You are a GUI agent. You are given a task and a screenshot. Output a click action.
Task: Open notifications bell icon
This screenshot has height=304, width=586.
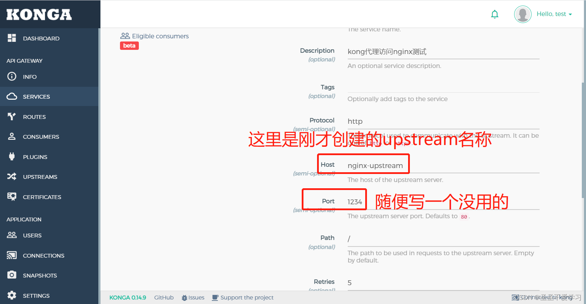tap(495, 14)
